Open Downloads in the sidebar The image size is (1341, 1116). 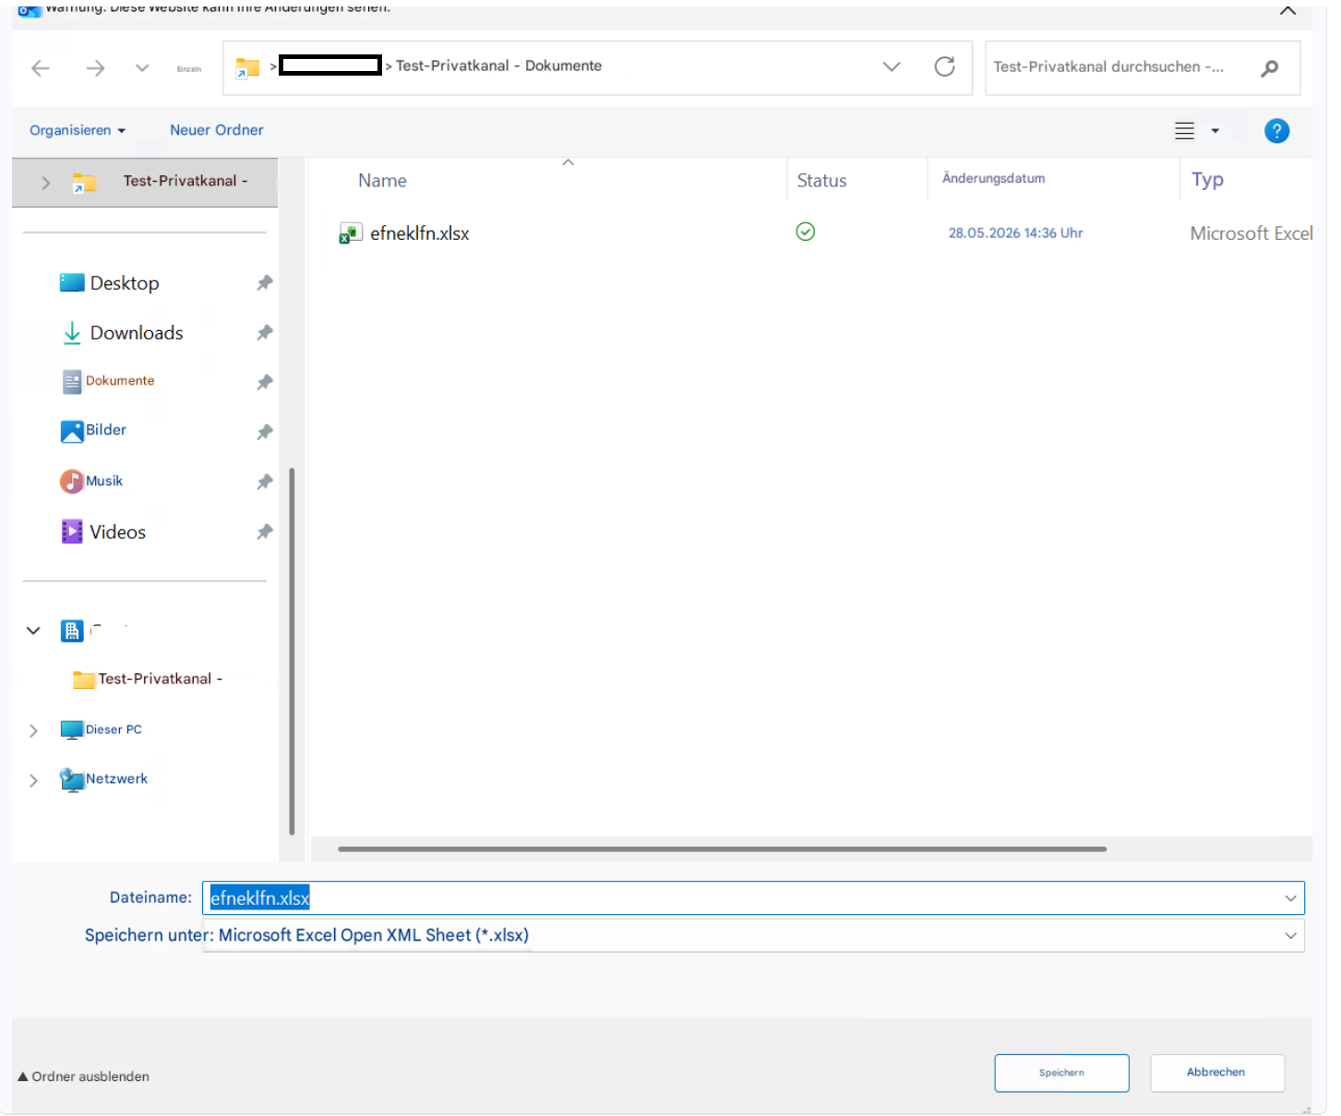[x=136, y=333]
